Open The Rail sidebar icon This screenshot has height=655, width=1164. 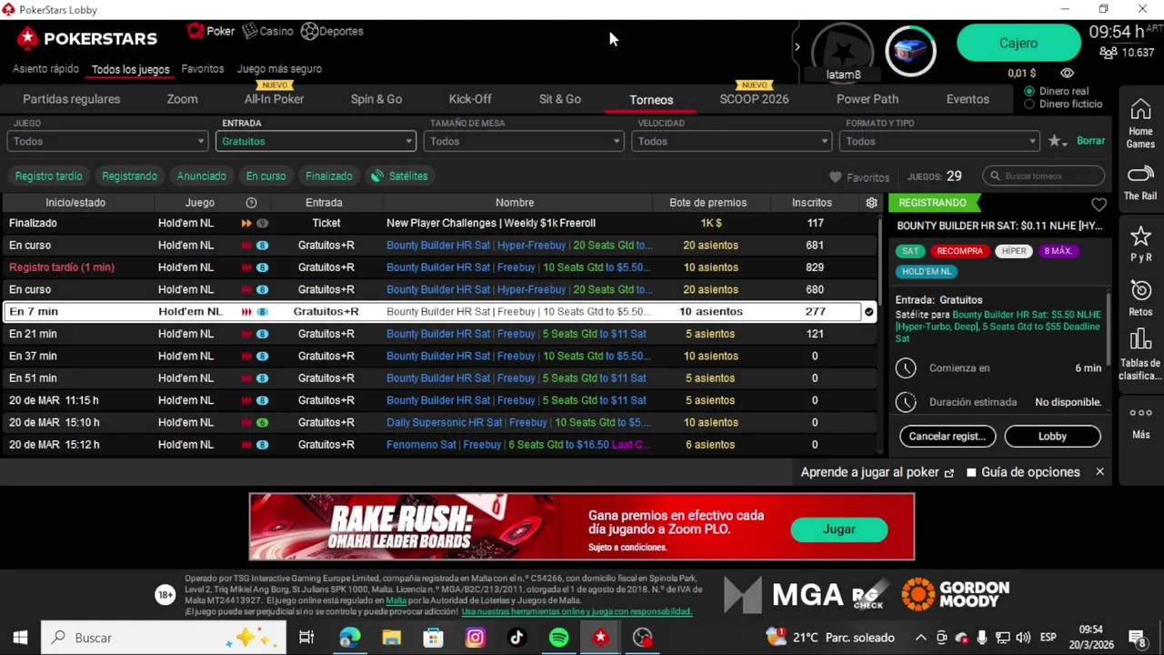click(x=1140, y=182)
